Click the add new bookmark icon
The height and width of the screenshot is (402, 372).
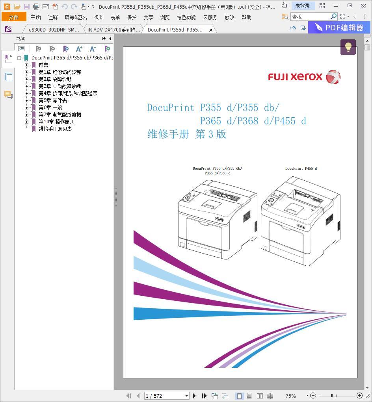(x=52, y=49)
